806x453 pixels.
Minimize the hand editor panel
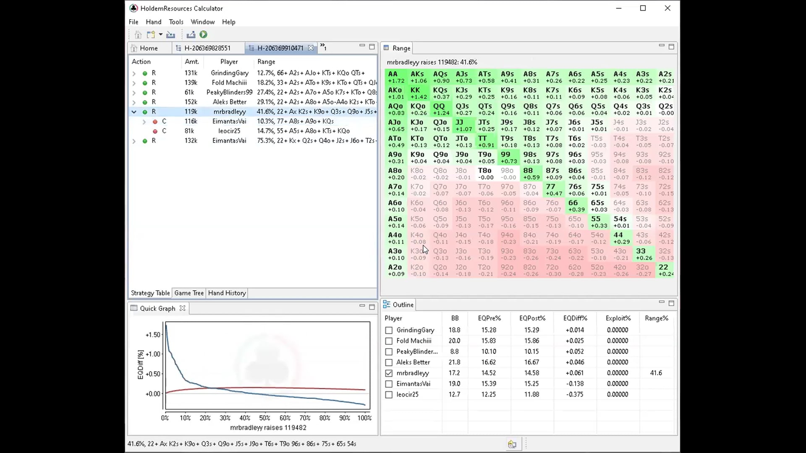[362, 46]
